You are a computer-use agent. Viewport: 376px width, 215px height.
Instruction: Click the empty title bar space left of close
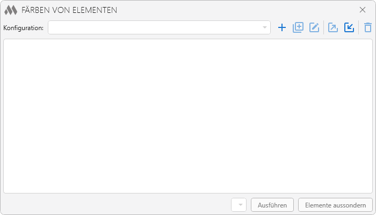click(242, 10)
